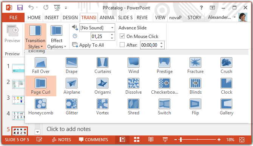Enable the After advance checkbox
The width and height of the screenshot is (253, 146).
pyautogui.click(x=122, y=45)
